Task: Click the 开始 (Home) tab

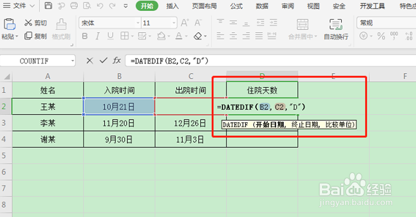Action: coord(147,6)
